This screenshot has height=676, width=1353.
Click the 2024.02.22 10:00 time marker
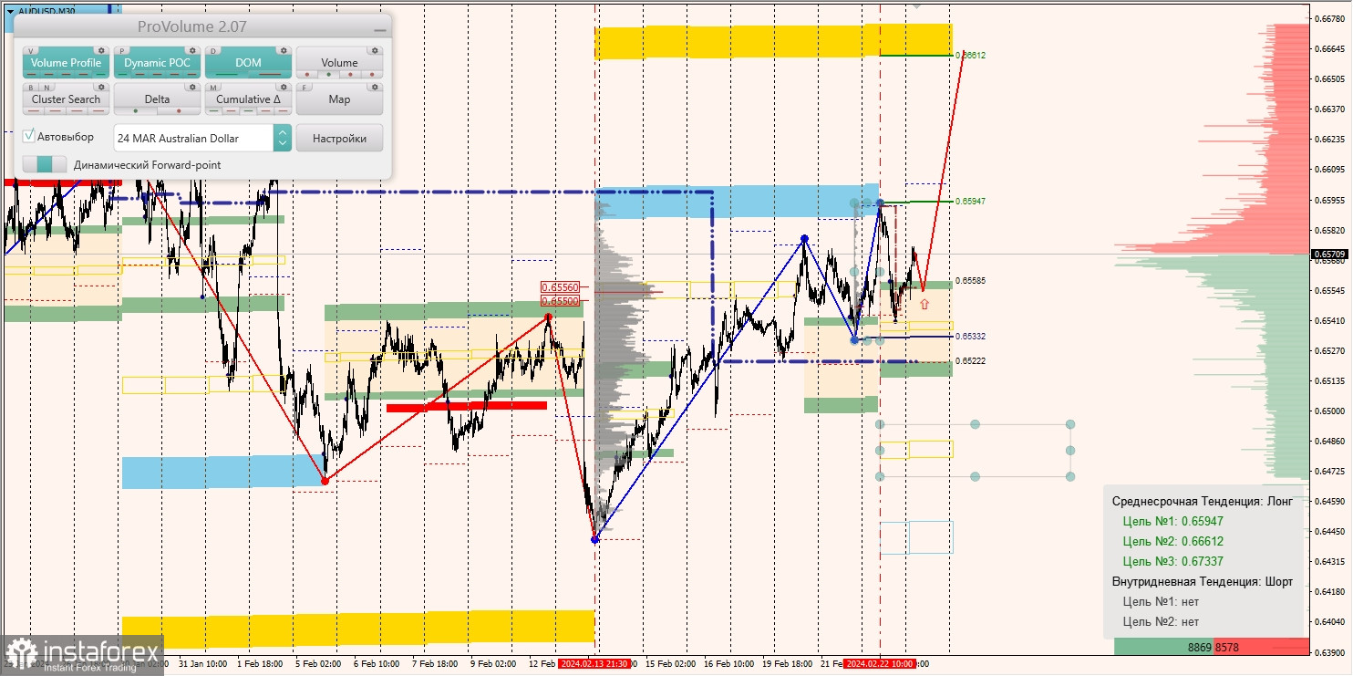point(879,664)
